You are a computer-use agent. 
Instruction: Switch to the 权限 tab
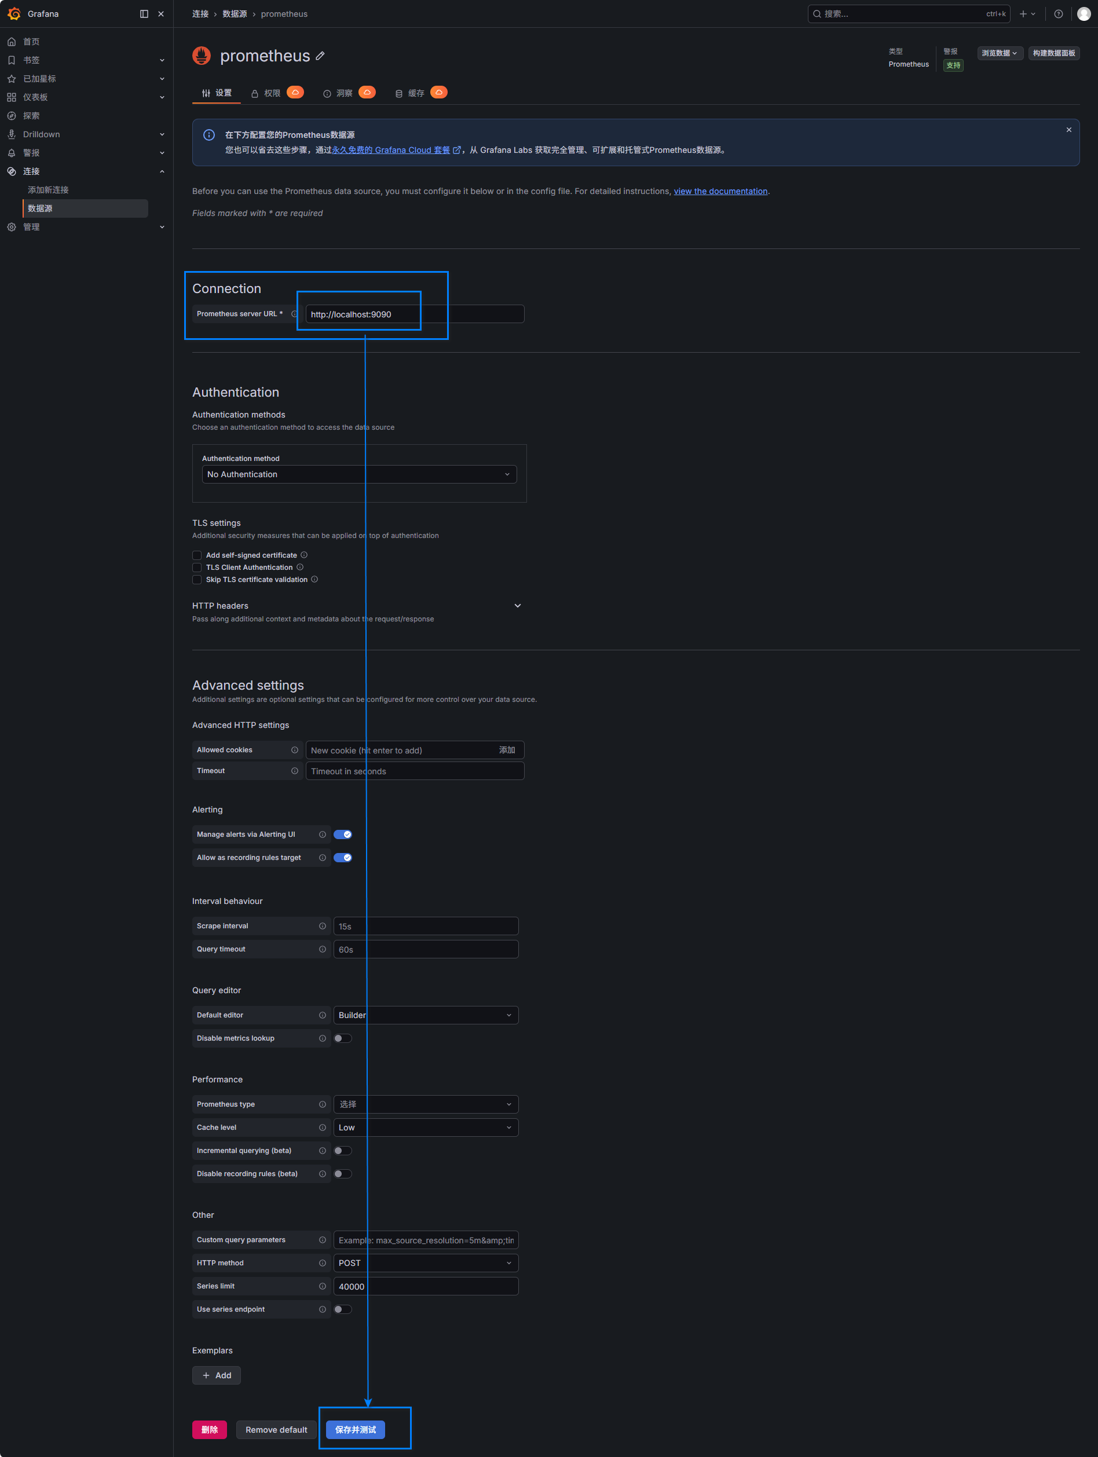[x=277, y=93]
